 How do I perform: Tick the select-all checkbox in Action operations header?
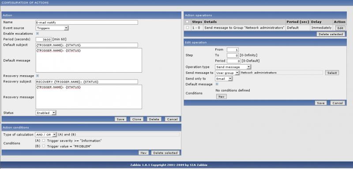[187, 22]
